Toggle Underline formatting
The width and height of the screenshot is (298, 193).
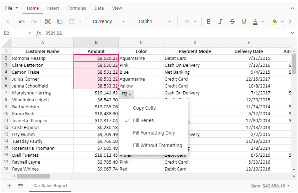(244, 21)
